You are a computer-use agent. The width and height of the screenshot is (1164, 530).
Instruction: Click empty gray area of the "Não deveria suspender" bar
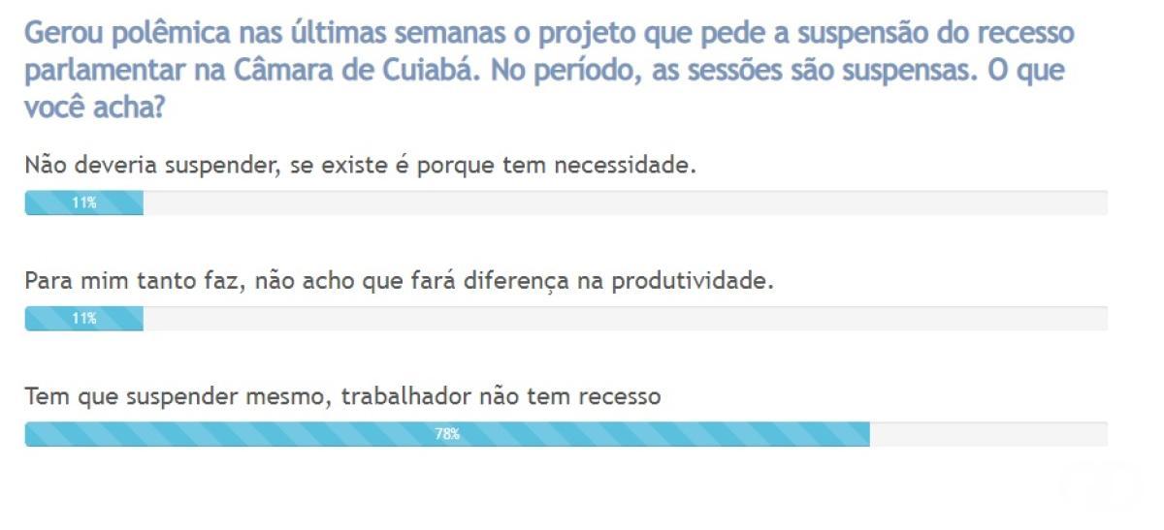(626, 203)
